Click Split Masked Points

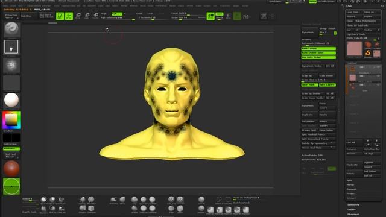tap(318, 134)
